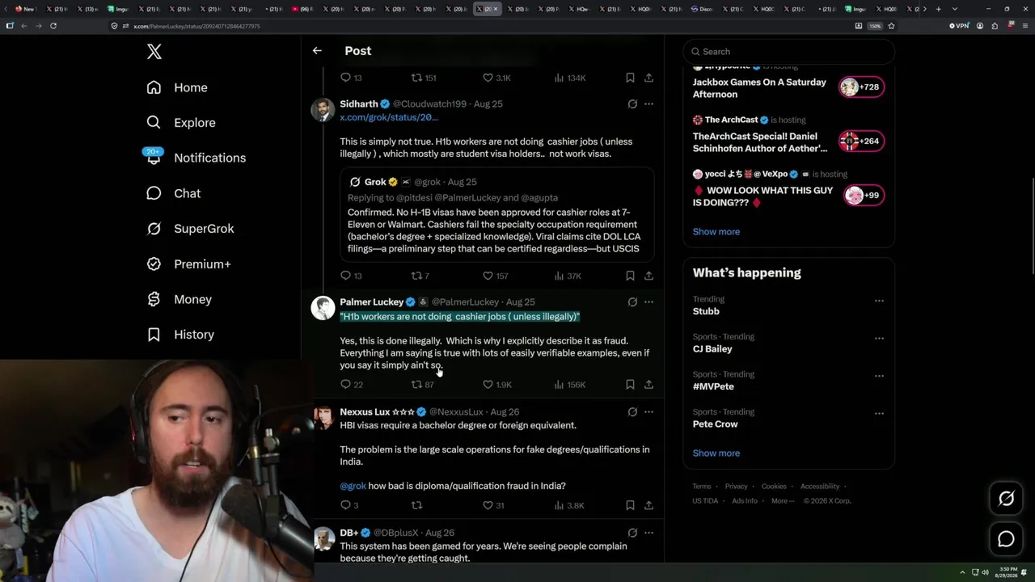Screen dimensions: 1035x582
Task: Open Premium+ from the sidebar
Action: point(189,264)
